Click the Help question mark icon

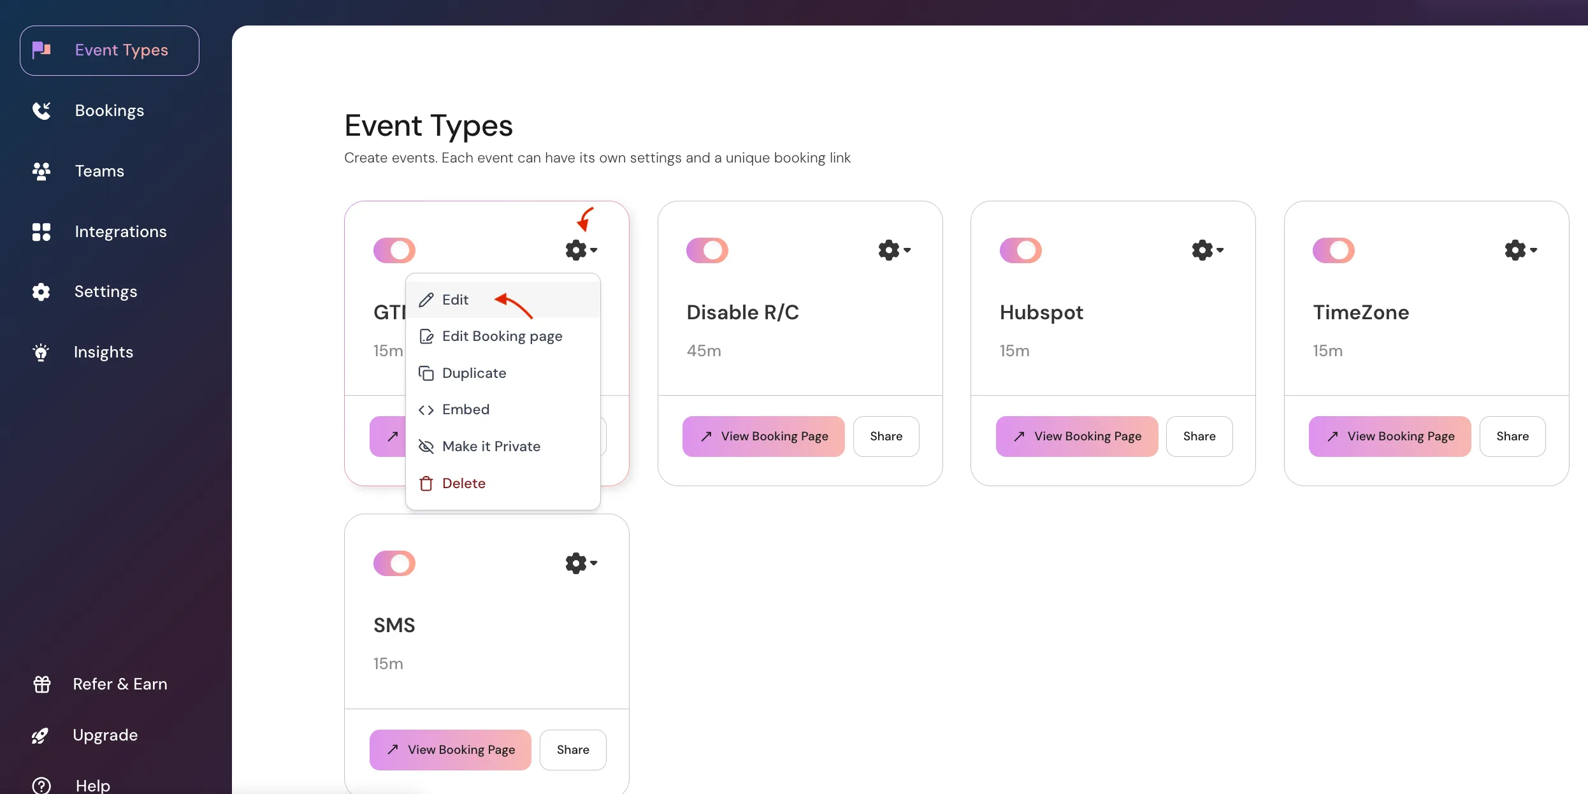pyautogui.click(x=41, y=785)
